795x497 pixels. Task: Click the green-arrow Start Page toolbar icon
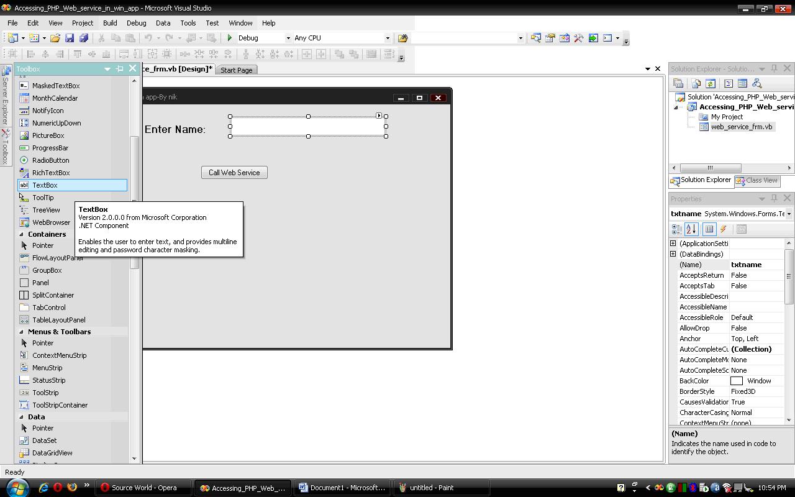tap(593, 38)
